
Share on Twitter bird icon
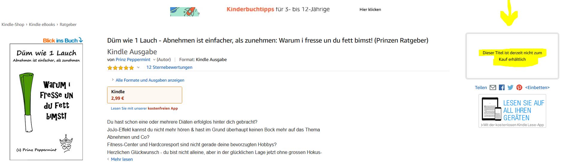[x=510, y=88]
